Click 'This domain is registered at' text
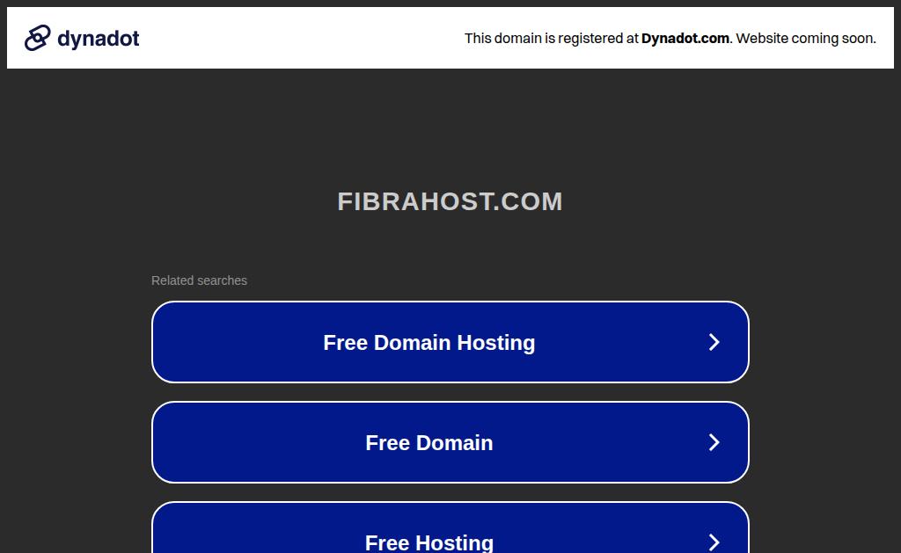Viewport: 901px width, 553px height. point(551,39)
